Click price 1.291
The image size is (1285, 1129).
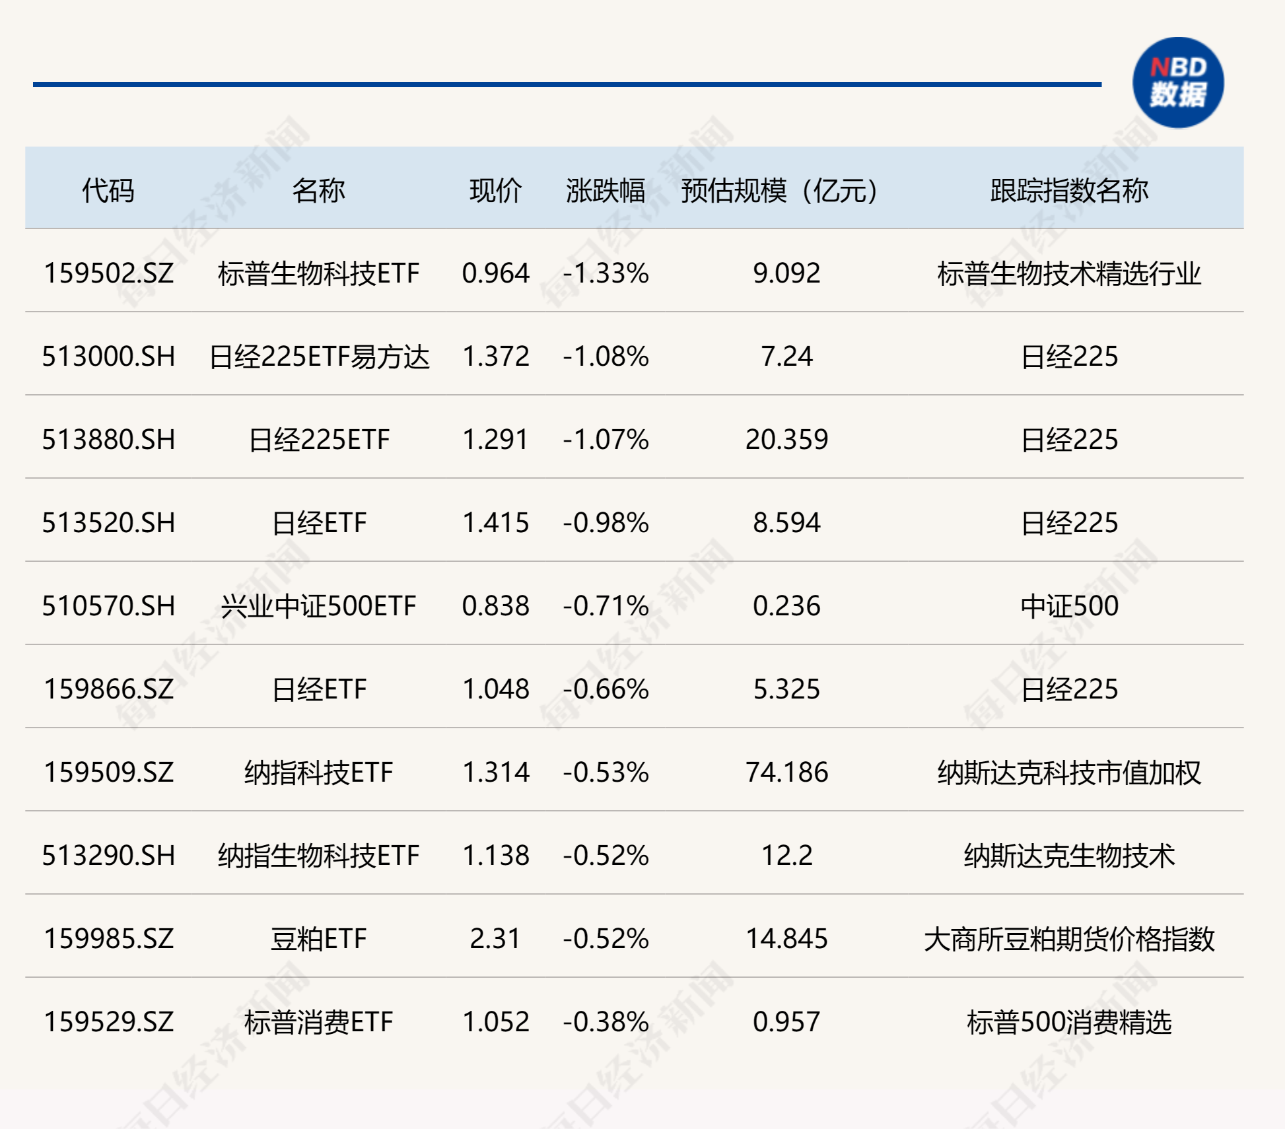coord(496,440)
